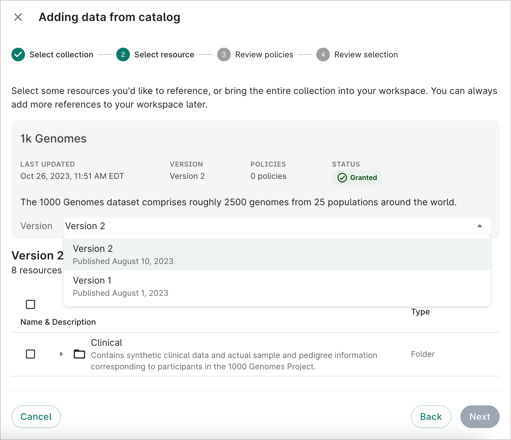This screenshot has height=440, width=511.
Task: Click the step 2 circle icon
Action: tap(123, 55)
